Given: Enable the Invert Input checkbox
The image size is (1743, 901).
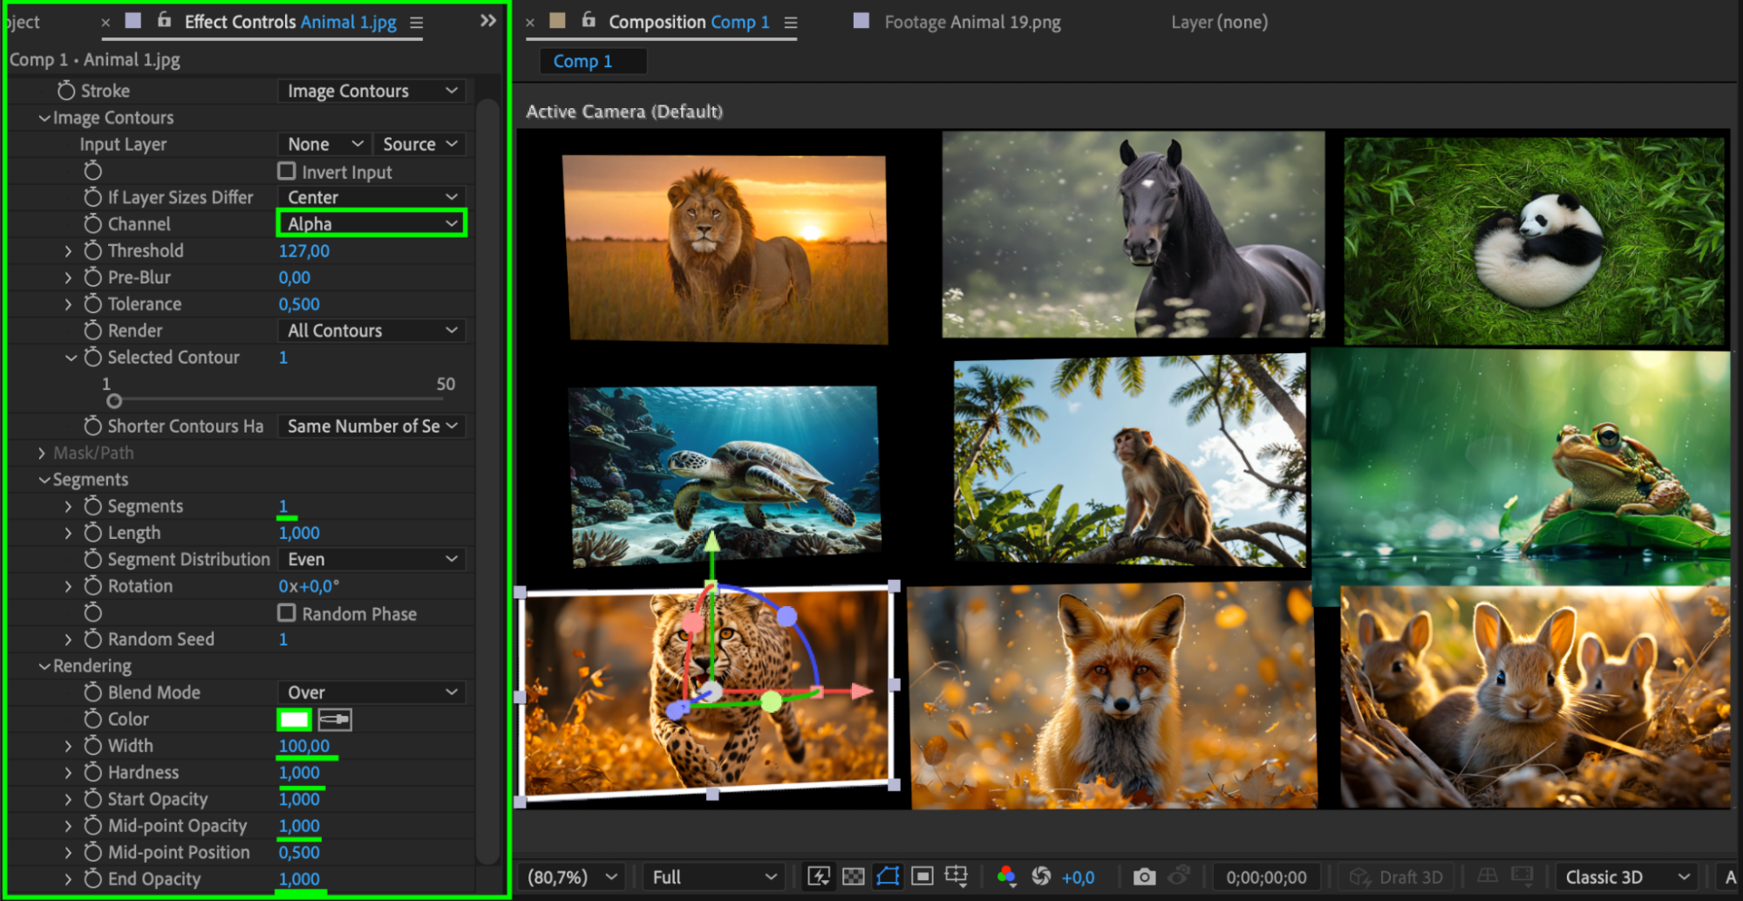Looking at the screenshot, I should (x=287, y=171).
